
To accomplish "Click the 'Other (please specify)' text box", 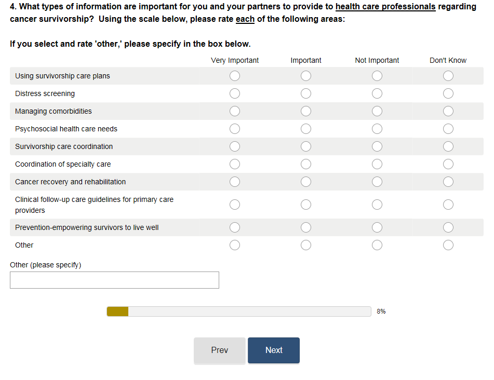I will [114, 280].
